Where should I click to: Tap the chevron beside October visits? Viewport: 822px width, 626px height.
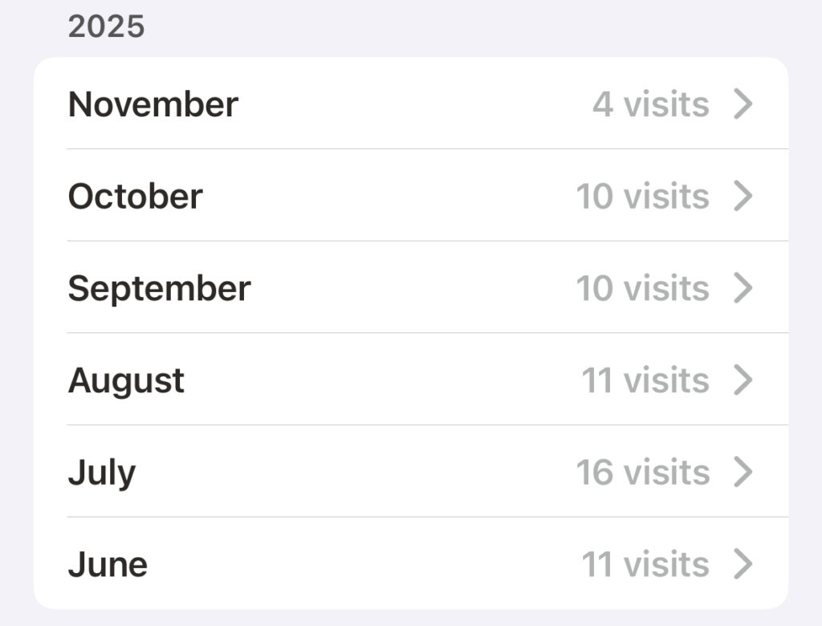tap(744, 196)
